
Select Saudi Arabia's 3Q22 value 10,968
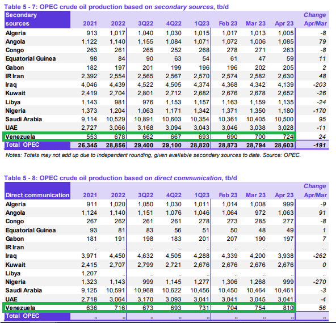coord(144,291)
